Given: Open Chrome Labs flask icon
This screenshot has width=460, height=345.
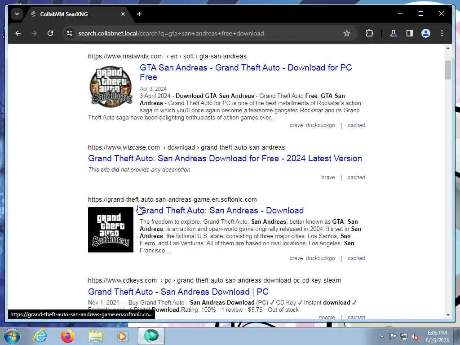Looking at the screenshot, I should (x=393, y=33).
